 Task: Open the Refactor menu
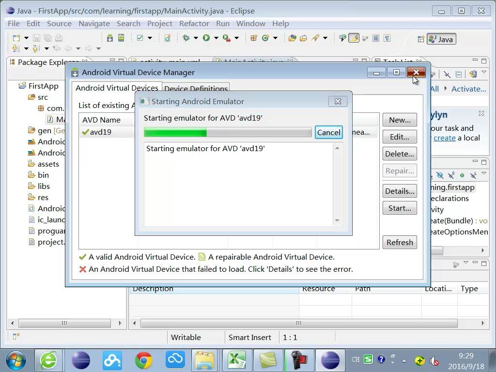point(194,23)
